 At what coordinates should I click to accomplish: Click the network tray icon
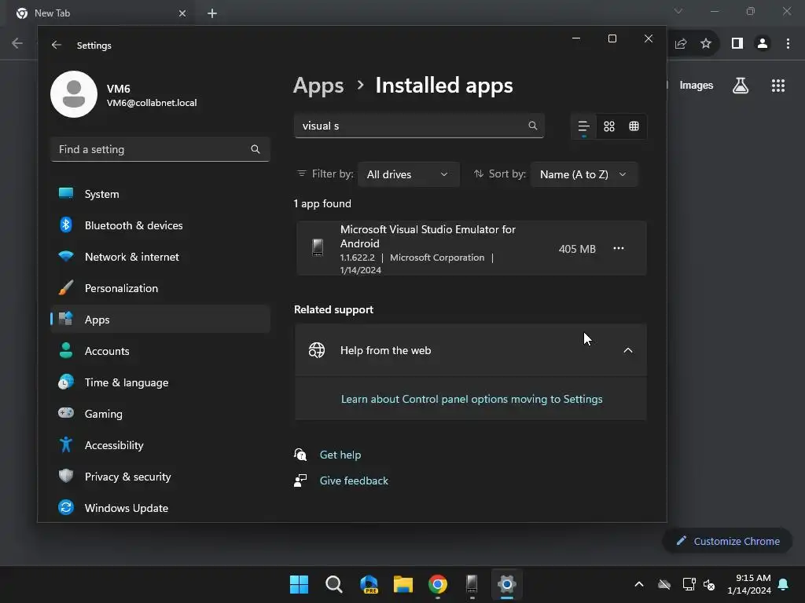point(689,584)
